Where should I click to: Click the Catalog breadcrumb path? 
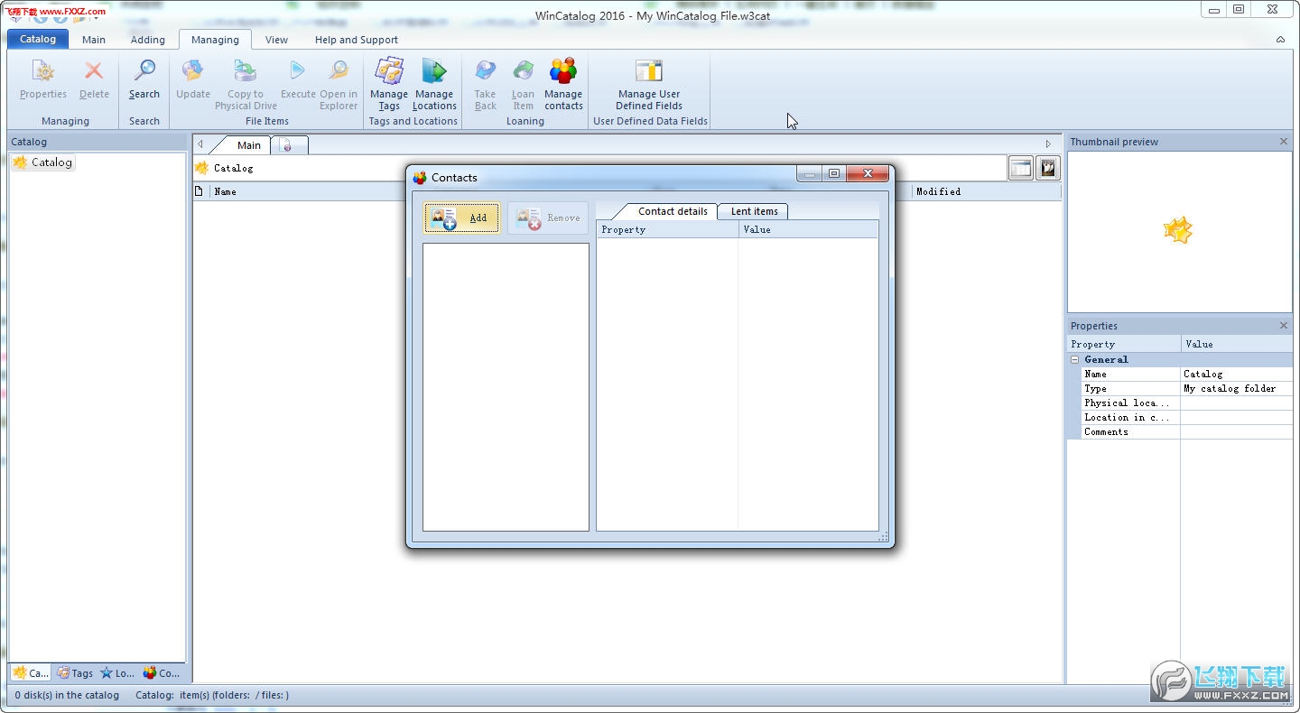[x=233, y=168]
